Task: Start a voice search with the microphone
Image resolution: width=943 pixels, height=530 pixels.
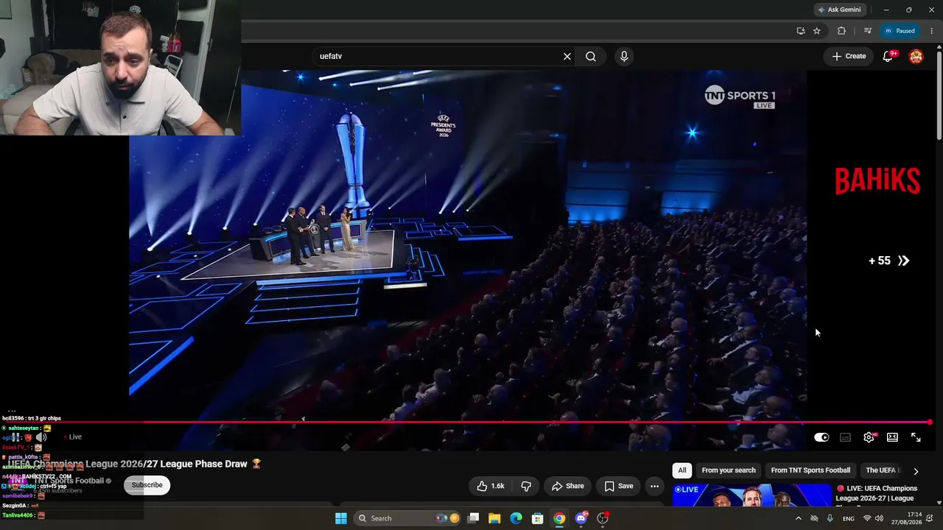Action: tap(624, 56)
